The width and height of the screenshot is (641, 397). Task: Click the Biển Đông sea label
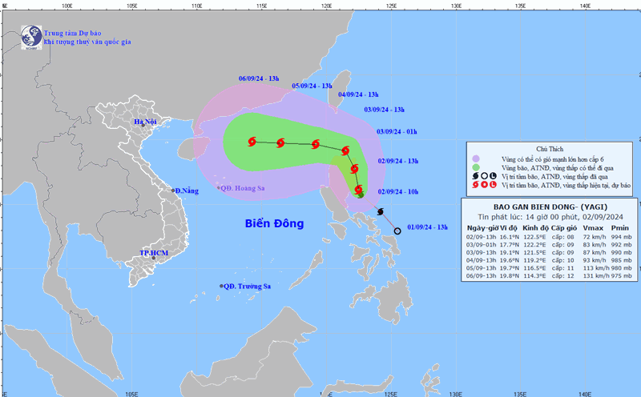(x=274, y=223)
